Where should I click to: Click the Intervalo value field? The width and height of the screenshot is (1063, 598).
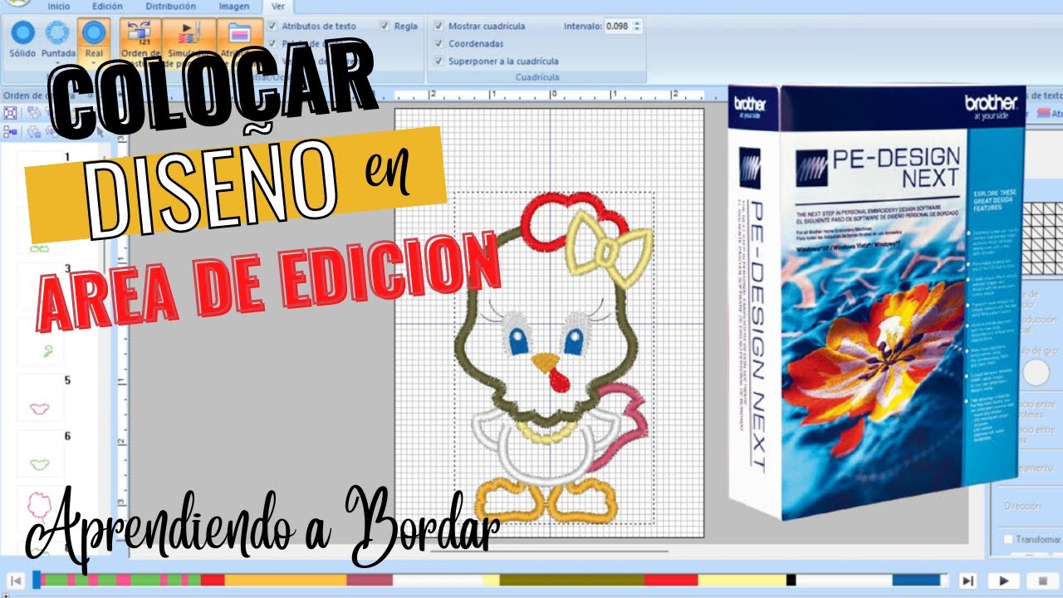click(x=617, y=27)
